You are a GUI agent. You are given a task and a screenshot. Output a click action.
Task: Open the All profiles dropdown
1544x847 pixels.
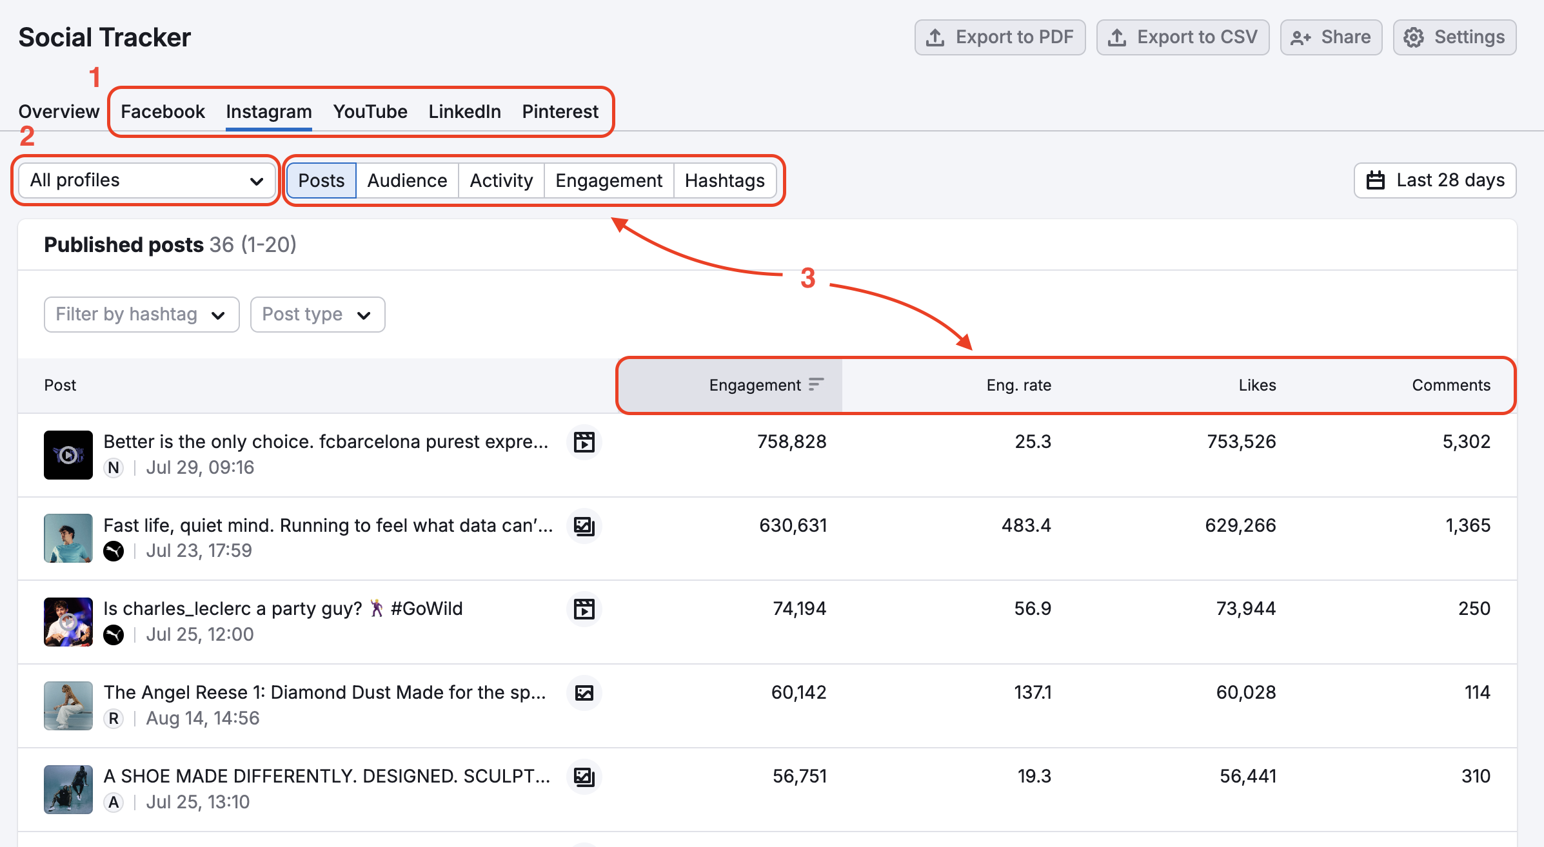click(145, 180)
